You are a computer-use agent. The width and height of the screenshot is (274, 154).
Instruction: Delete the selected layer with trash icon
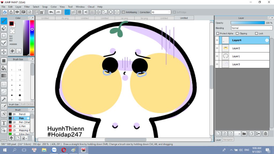pyautogui.click(x=266, y=134)
